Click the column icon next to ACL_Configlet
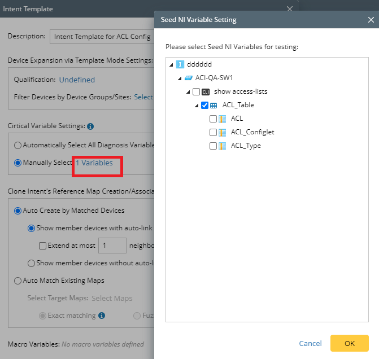 [222, 133]
